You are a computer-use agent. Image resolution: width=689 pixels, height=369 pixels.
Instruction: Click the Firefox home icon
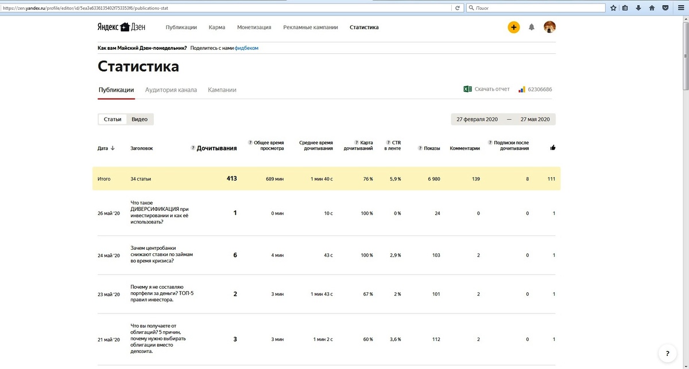pyautogui.click(x=652, y=8)
